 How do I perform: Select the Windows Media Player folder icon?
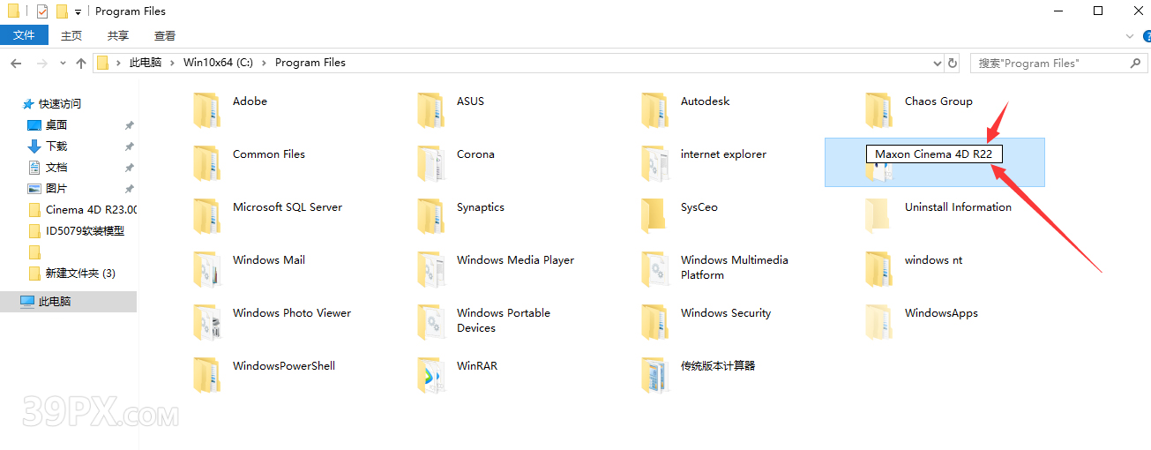tap(430, 269)
